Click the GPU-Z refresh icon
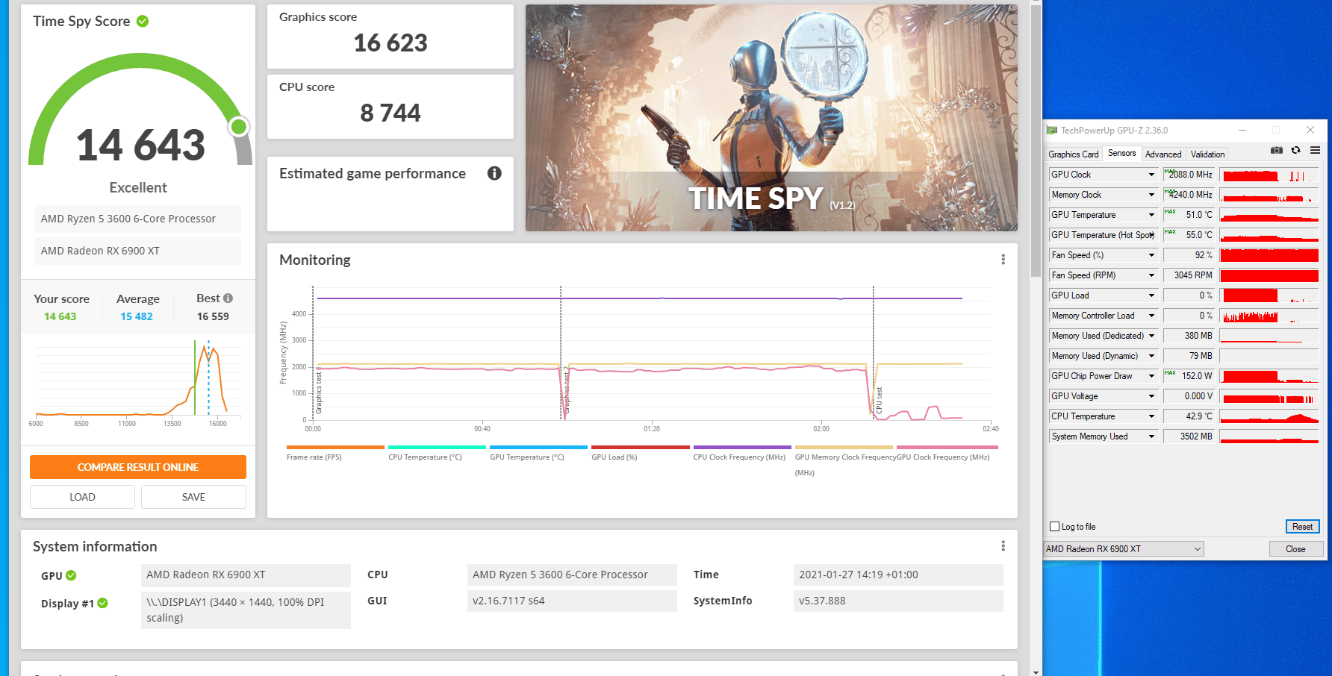The height and width of the screenshot is (676, 1332). (1296, 151)
